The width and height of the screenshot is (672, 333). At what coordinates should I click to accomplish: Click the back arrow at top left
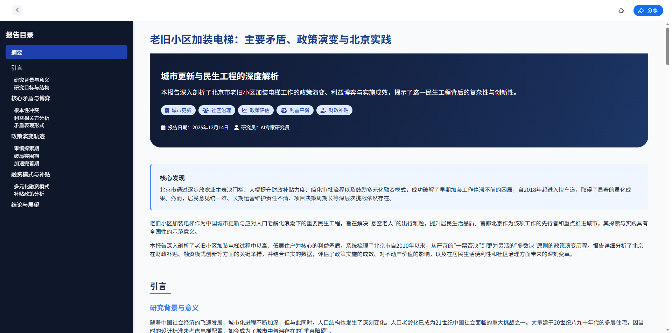click(x=17, y=10)
